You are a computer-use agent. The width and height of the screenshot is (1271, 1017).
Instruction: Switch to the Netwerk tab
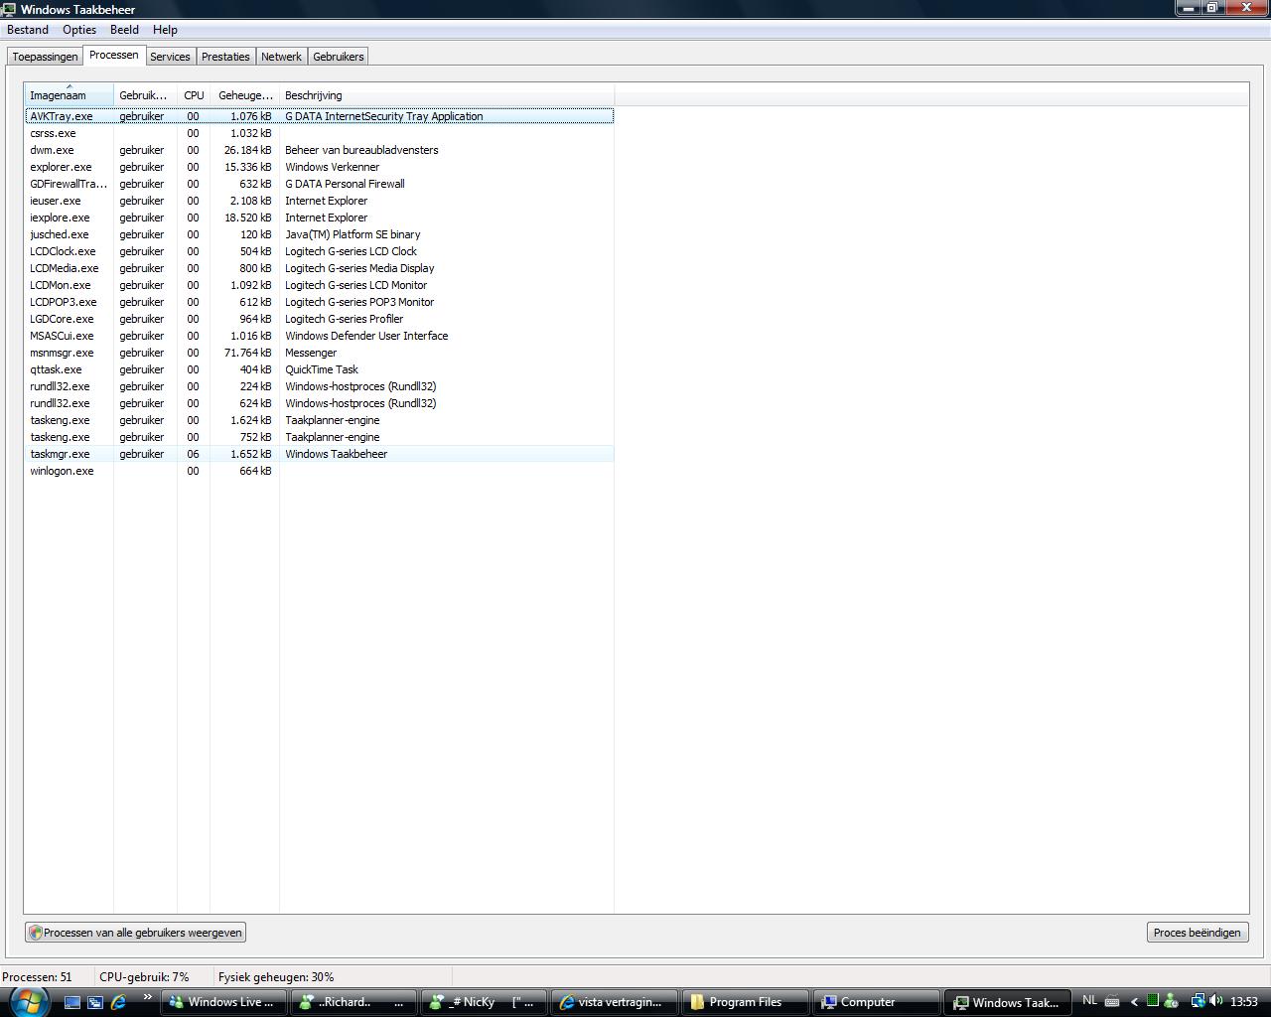point(281,57)
